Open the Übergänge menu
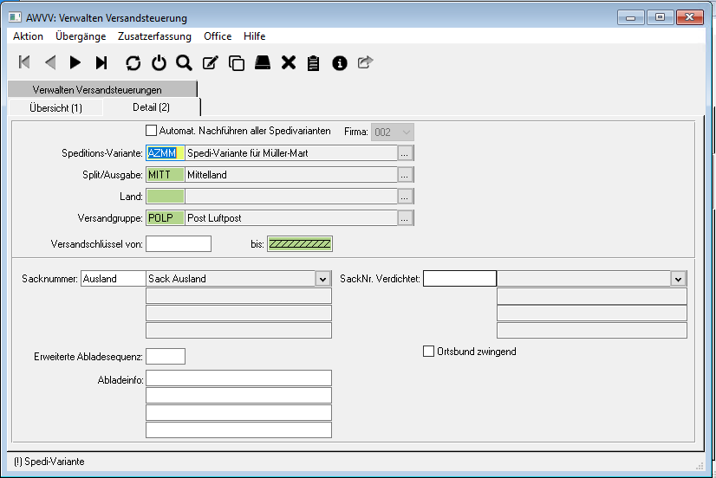716x478 pixels. pyautogui.click(x=81, y=36)
